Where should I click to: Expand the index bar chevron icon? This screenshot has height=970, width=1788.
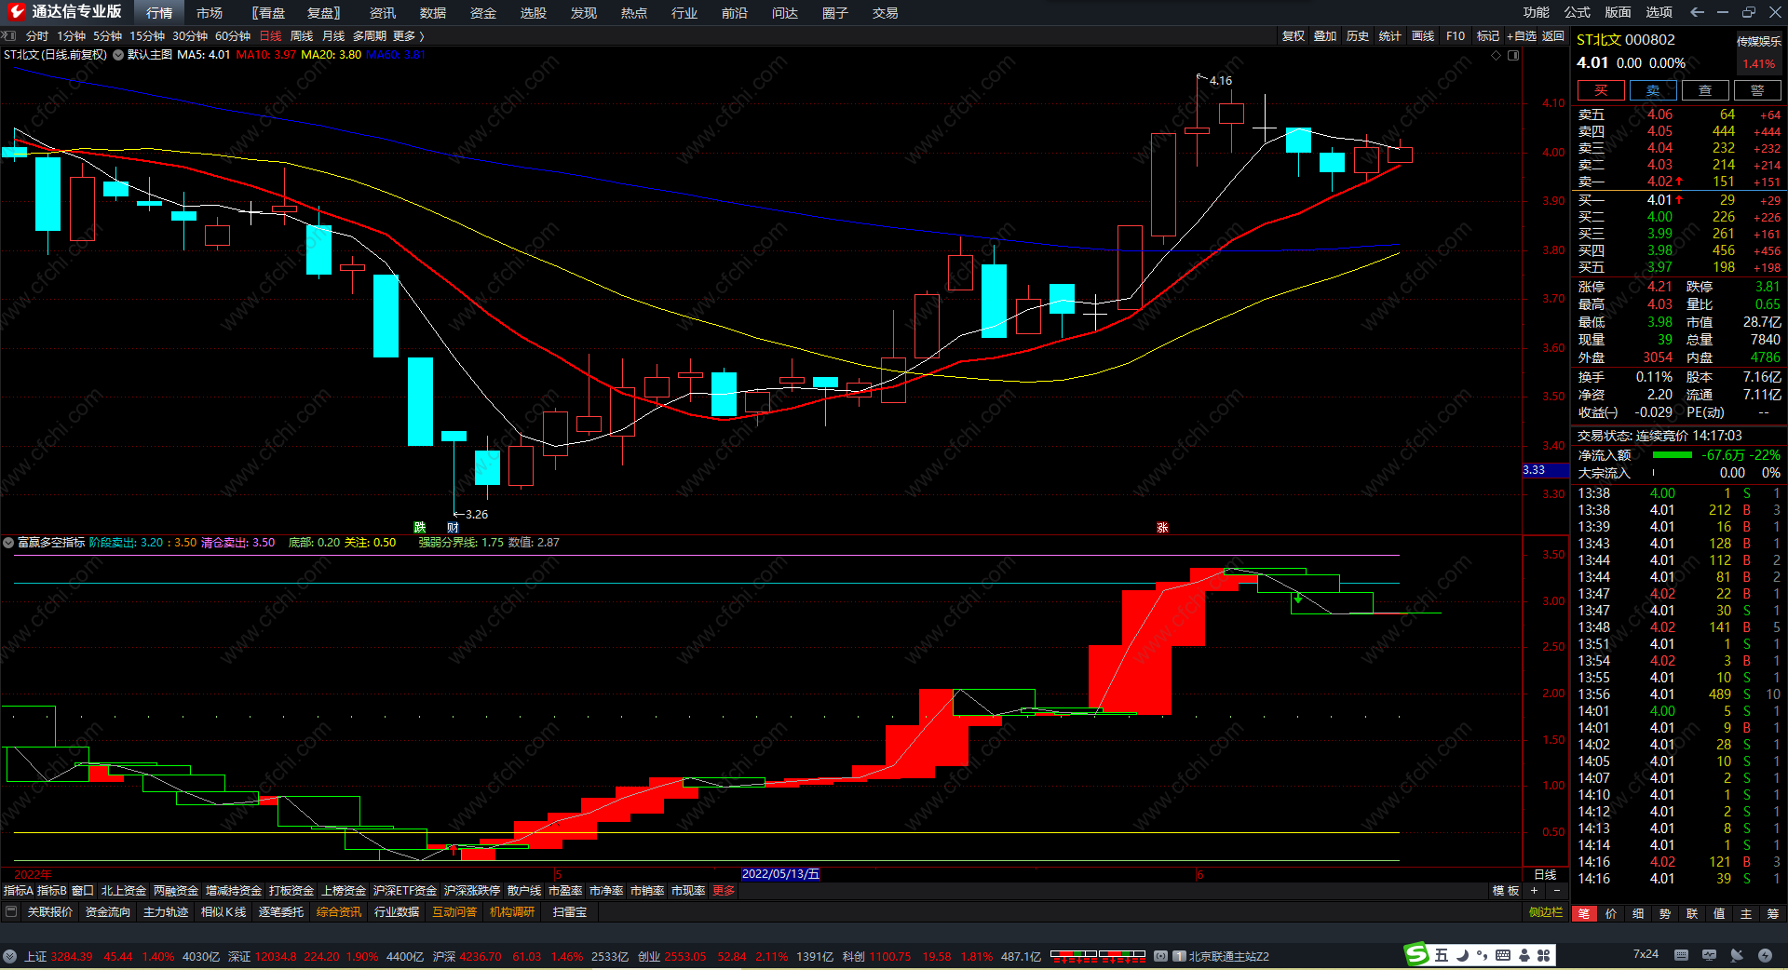point(9,956)
